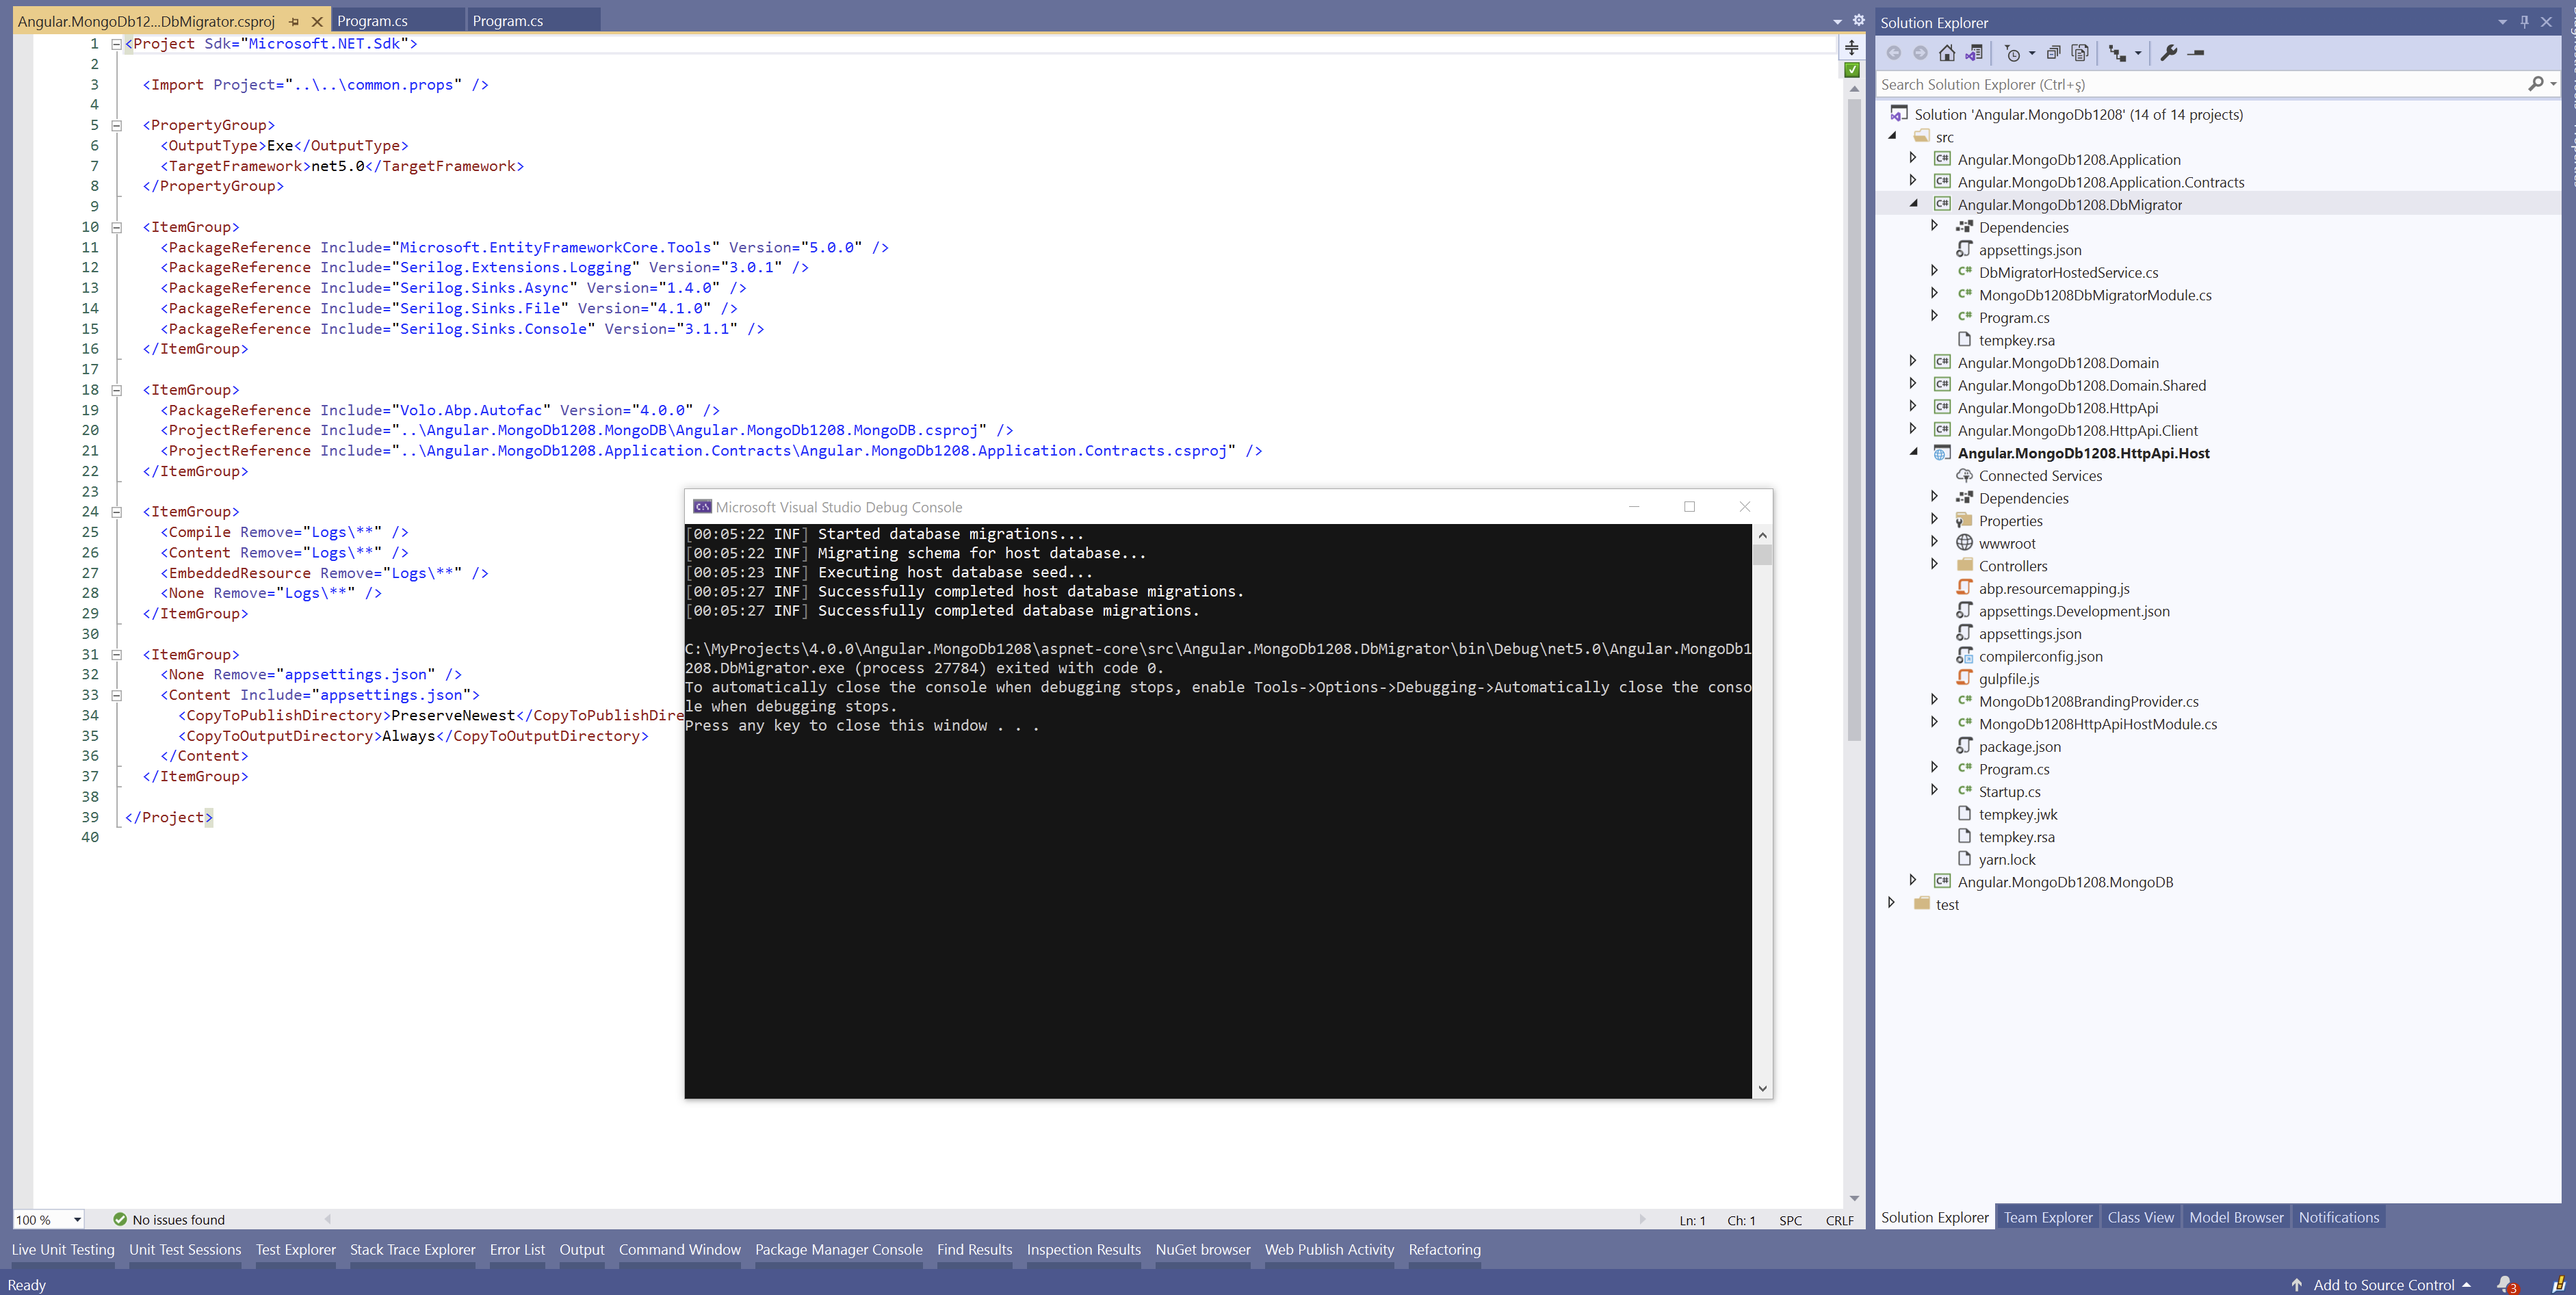Click the Debug Console vertical scrollbar down arrow
The image size is (2576, 1295).
(1762, 1088)
